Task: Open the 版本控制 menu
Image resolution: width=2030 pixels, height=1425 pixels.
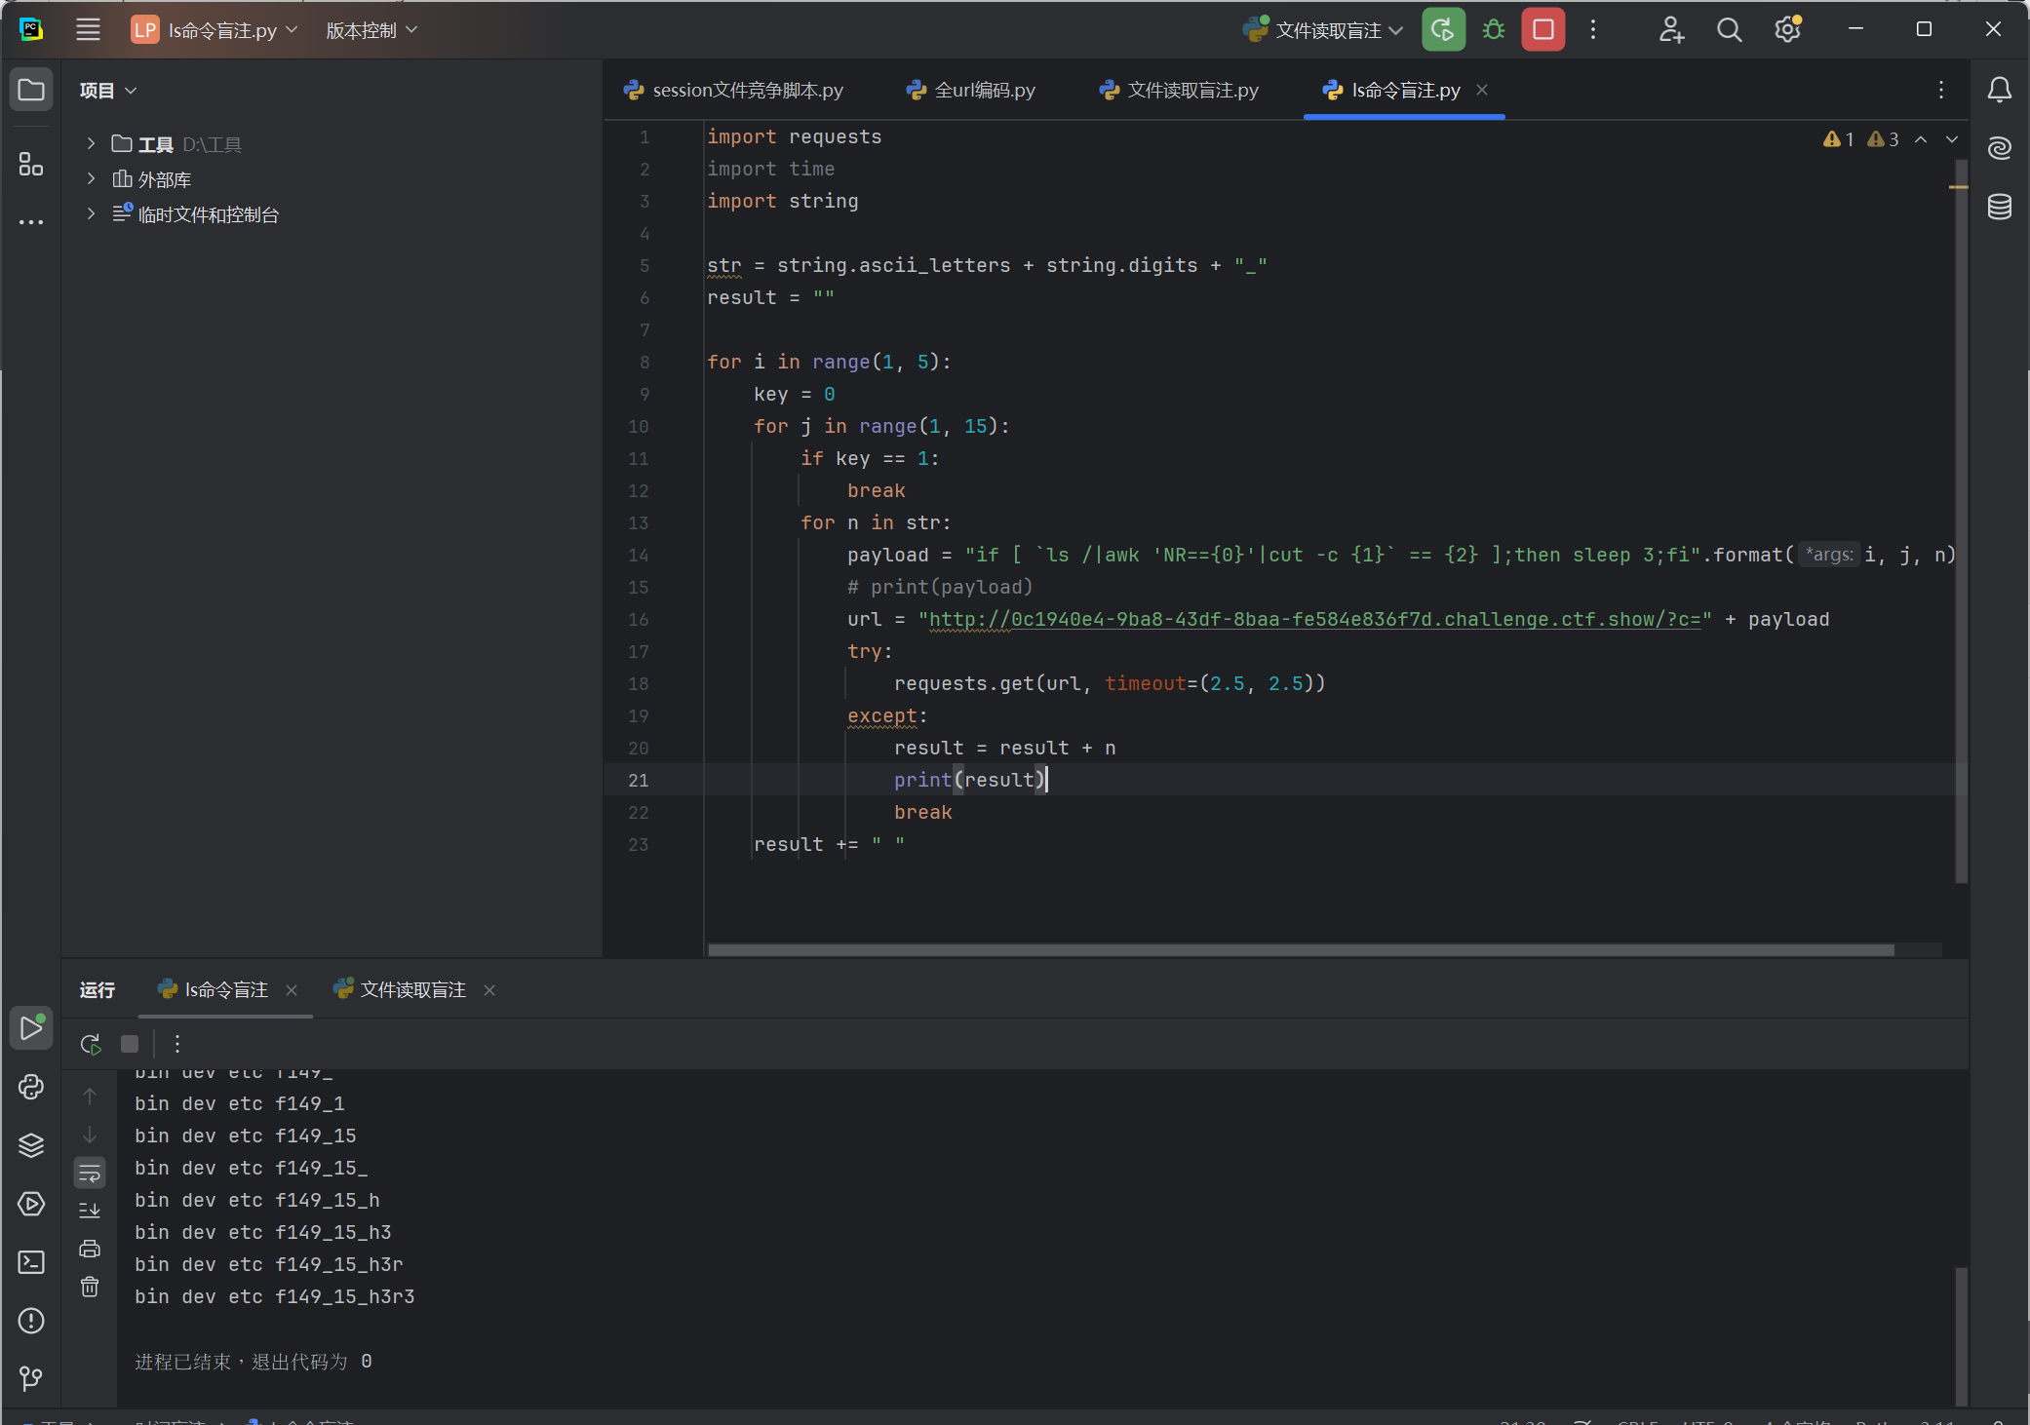Action: point(371,30)
